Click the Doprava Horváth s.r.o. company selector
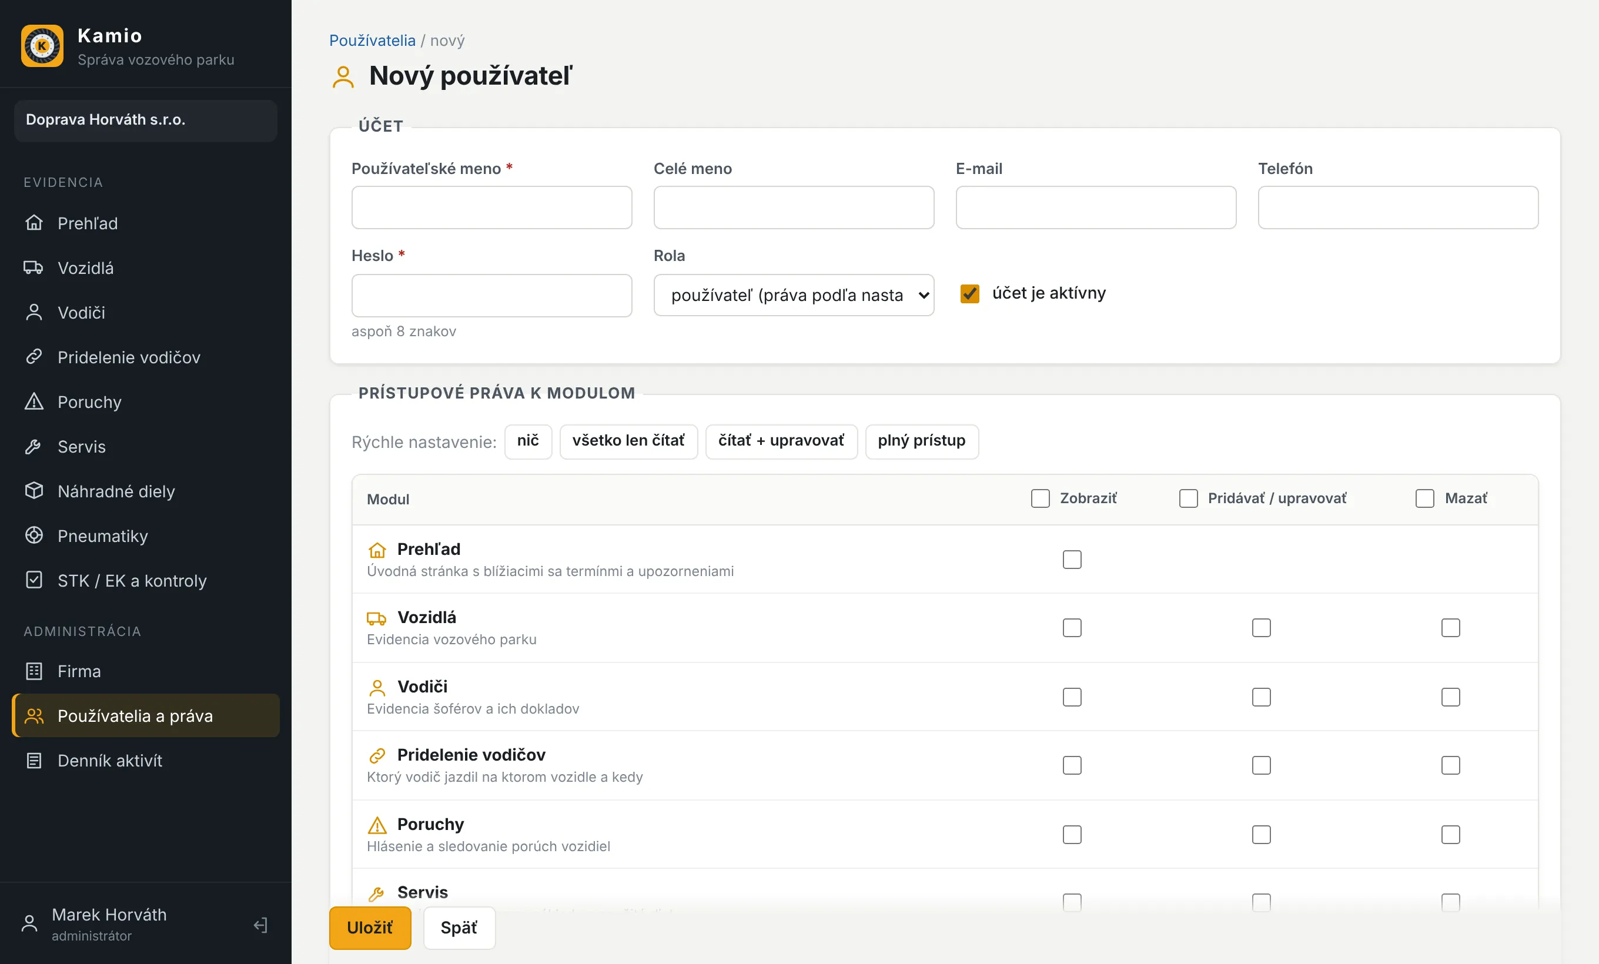 (146, 120)
